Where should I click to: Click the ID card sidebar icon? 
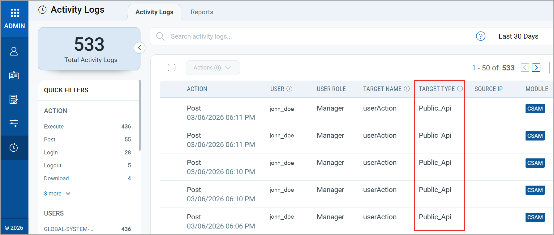coord(14,76)
